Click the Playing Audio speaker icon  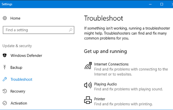tap(88, 85)
